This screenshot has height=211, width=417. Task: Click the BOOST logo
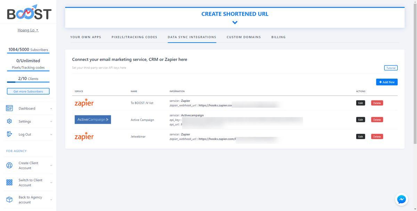coord(29,12)
